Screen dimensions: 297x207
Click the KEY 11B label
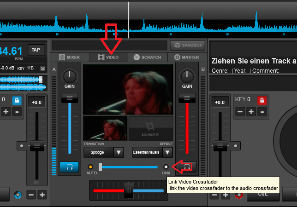(25, 68)
